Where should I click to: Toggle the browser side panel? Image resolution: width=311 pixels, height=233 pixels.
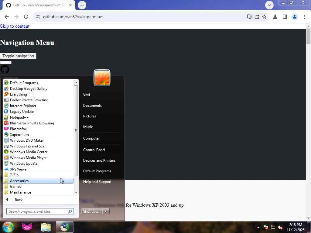click(x=285, y=17)
